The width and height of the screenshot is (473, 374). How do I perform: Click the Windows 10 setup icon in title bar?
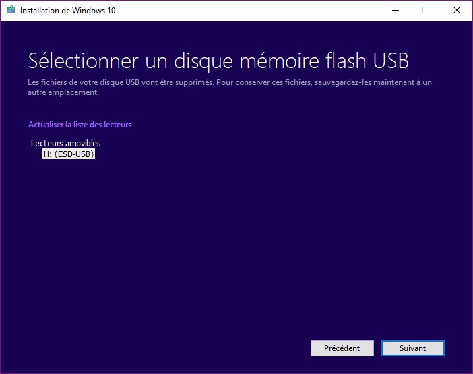click(11, 10)
